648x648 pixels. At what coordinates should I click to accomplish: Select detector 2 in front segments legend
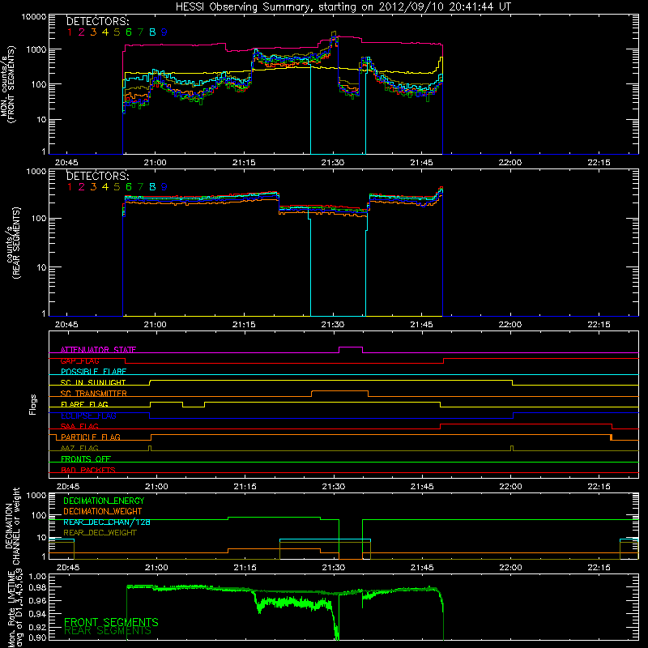(82, 32)
